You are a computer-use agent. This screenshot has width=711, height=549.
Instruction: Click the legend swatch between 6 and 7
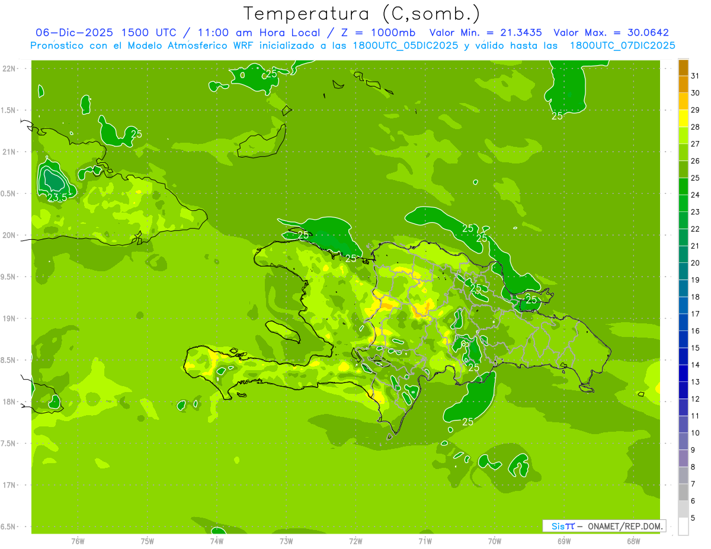click(x=683, y=493)
